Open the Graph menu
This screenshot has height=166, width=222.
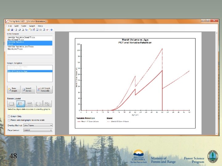(x=32, y=26)
